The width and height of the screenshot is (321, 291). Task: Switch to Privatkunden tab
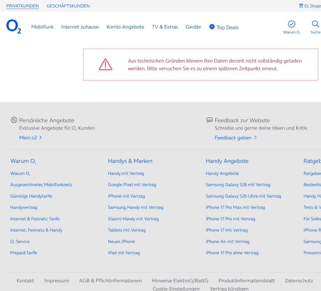point(23,6)
